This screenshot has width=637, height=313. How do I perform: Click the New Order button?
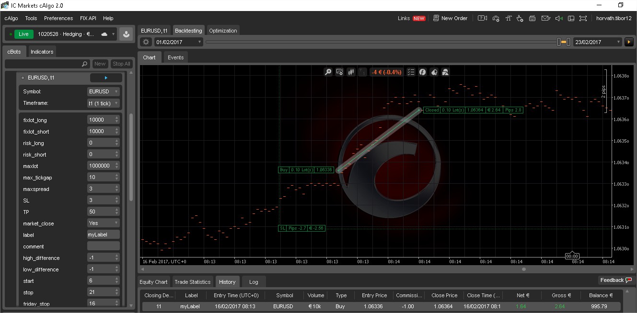pyautogui.click(x=450, y=18)
